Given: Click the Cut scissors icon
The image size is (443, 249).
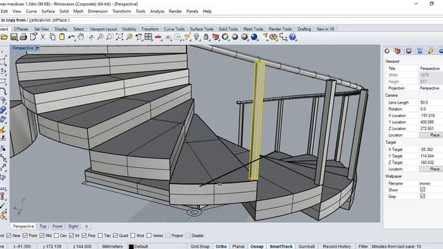Looking at the screenshot, I should click(x=43, y=37).
